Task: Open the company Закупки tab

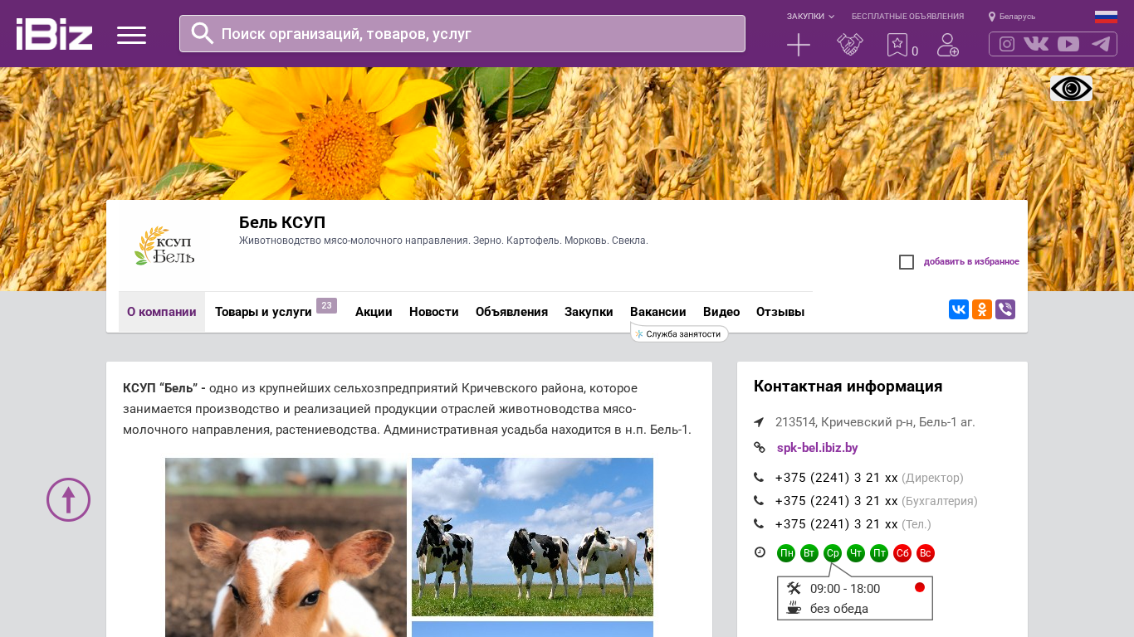Action: [589, 312]
